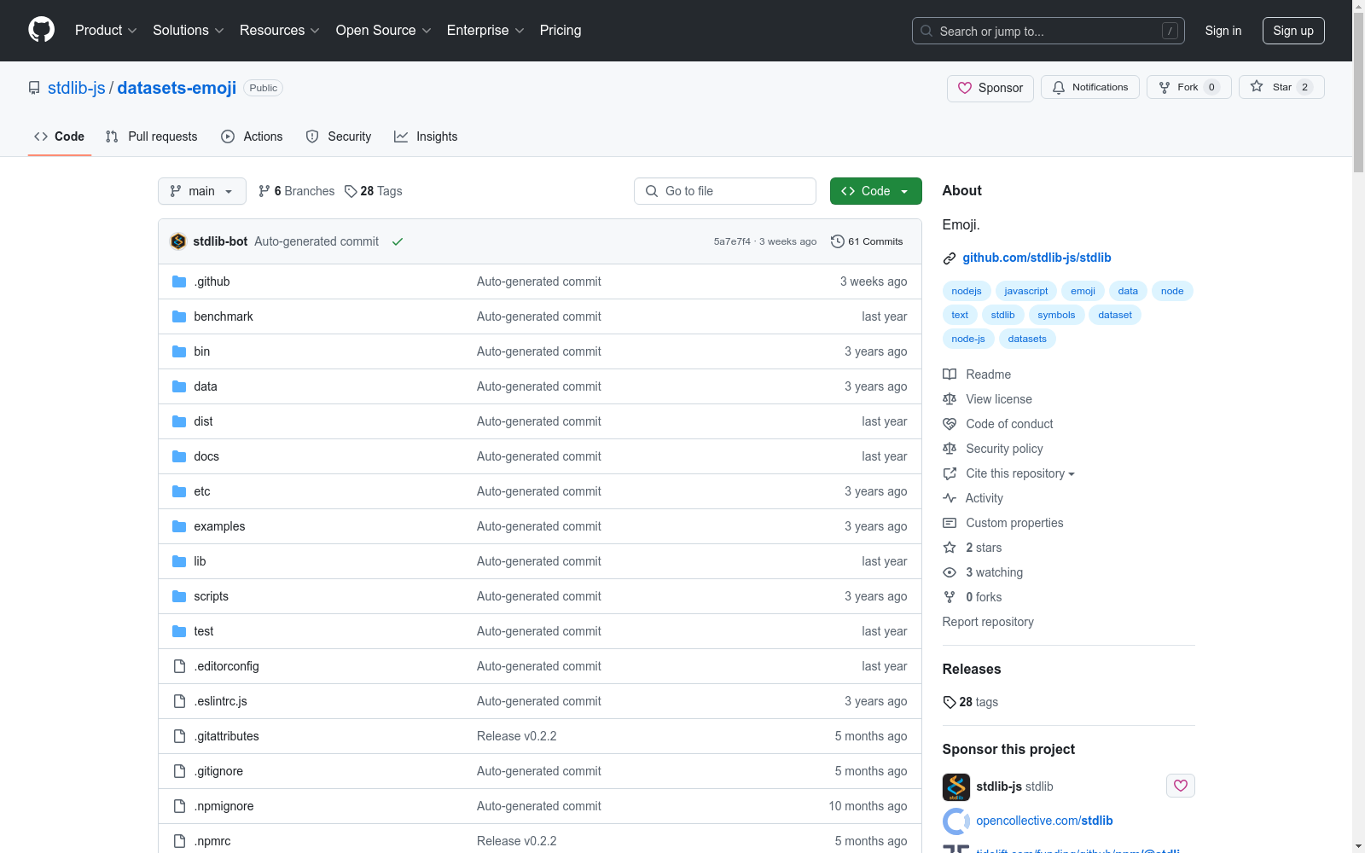Click the stdlib-js sponsor avatar
The width and height of the screenshot is (1365, 853).
956,786
